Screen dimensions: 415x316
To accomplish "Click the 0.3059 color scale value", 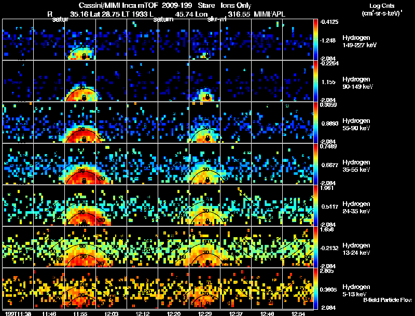I will coord(328,105).
